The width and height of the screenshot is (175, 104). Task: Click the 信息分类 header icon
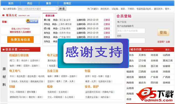(x=3, y=50)
